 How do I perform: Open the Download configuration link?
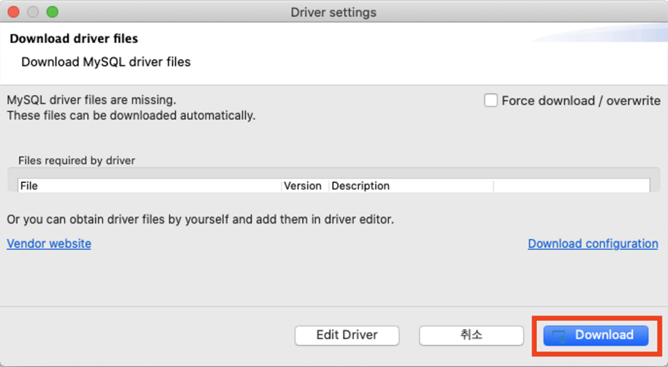click(593, 243)
